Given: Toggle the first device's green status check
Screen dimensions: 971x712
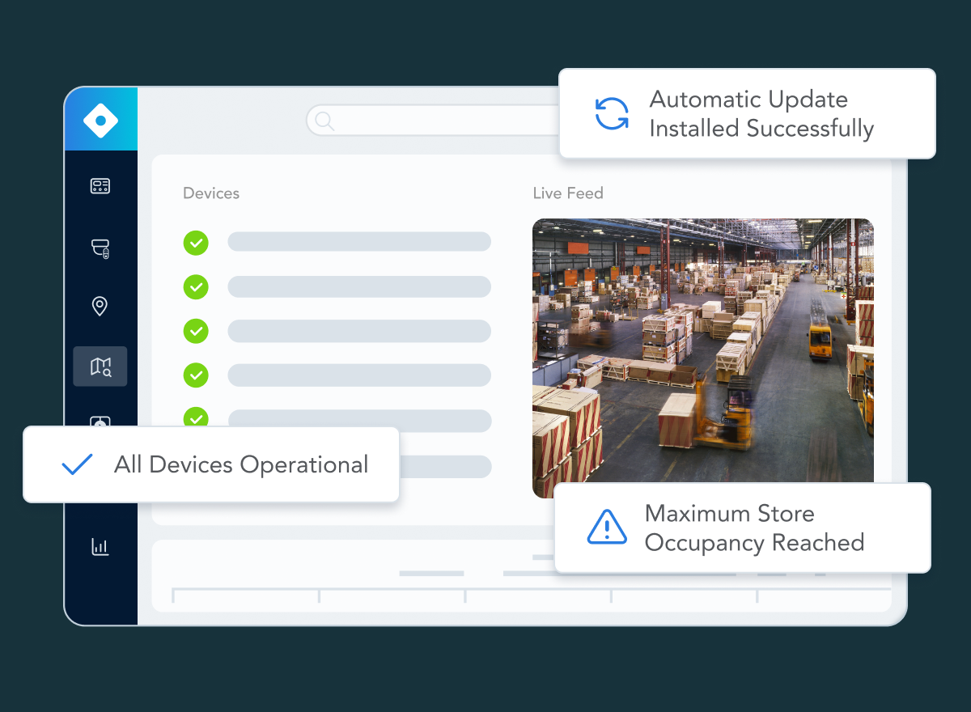Looking at the screenshot, I should [196, 242].
